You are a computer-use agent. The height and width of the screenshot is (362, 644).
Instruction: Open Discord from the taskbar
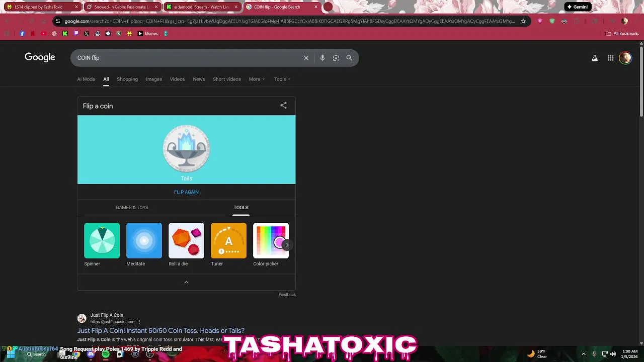[x=91, y=354]
